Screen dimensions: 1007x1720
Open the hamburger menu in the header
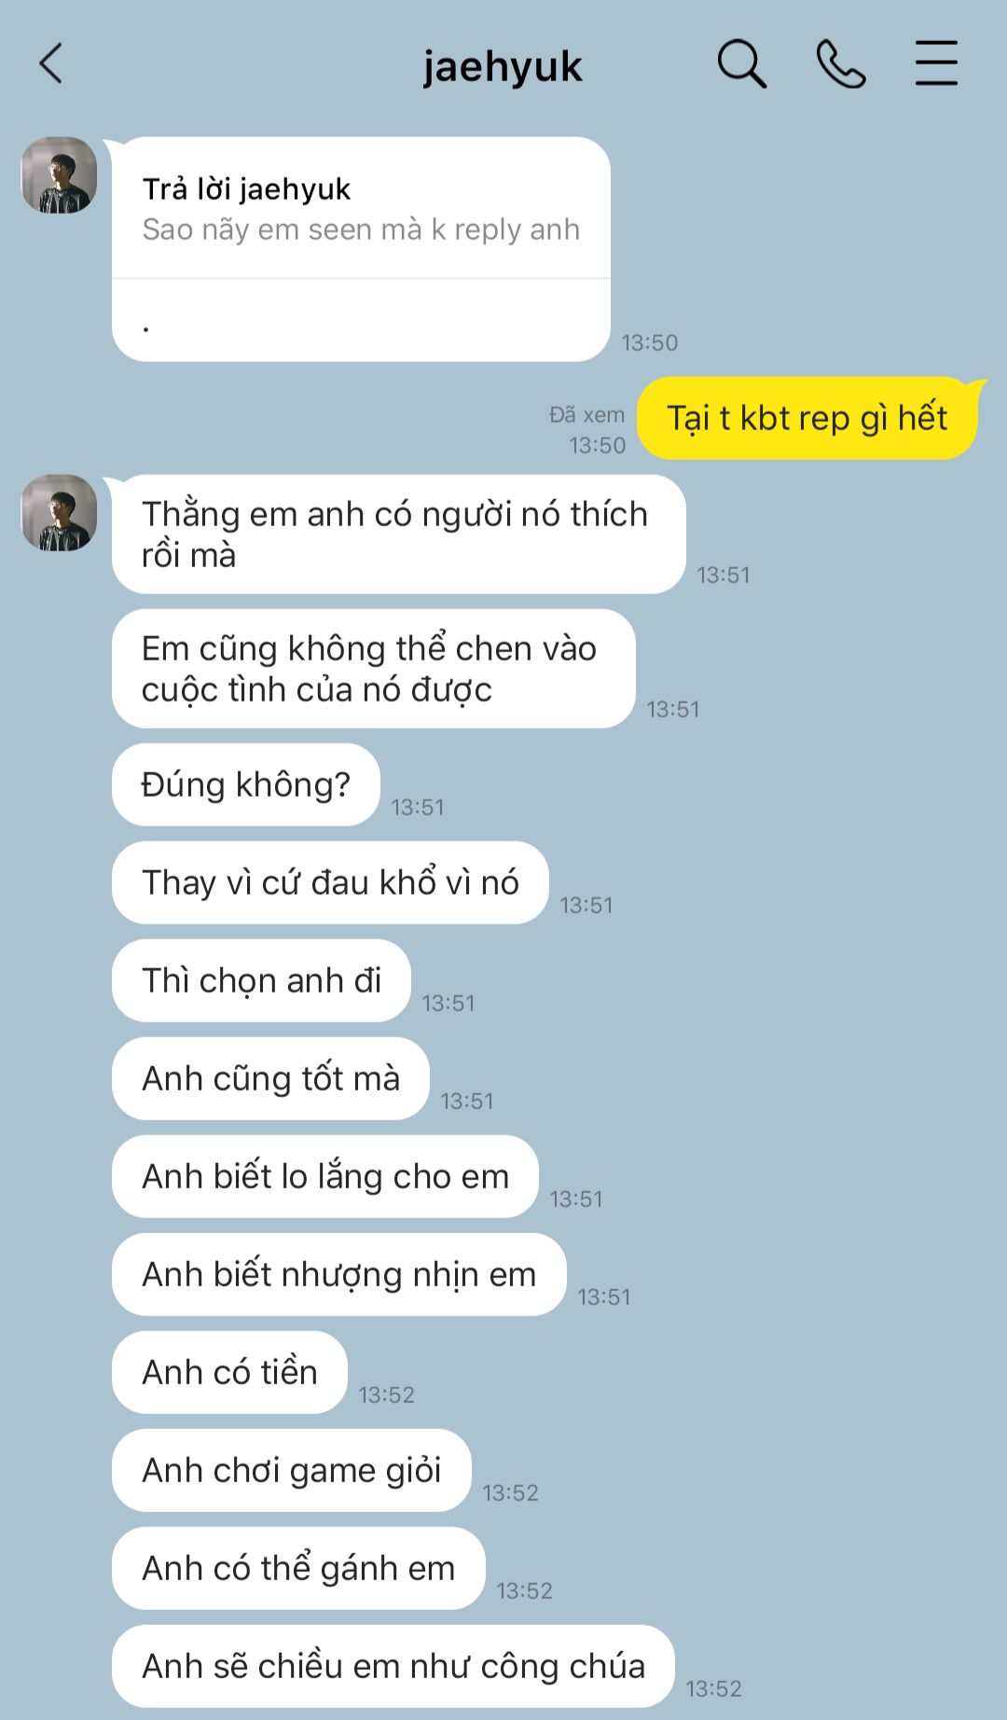tap(936, 63)
